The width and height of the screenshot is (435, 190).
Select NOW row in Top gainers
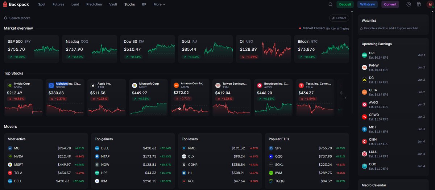pyautogui.click(x=133, y=164)
